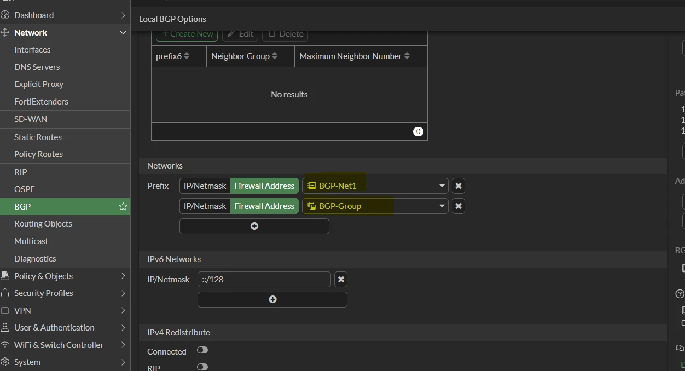Image resolution: width=685 pixels, height=371 pixels.
Task: Select IP/Netmask for the BGP-Net1 row
Action: (x=205, y=185)
